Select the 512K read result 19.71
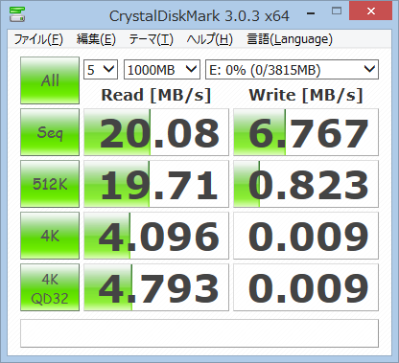 pyautogui.click(x=156, y=184)
